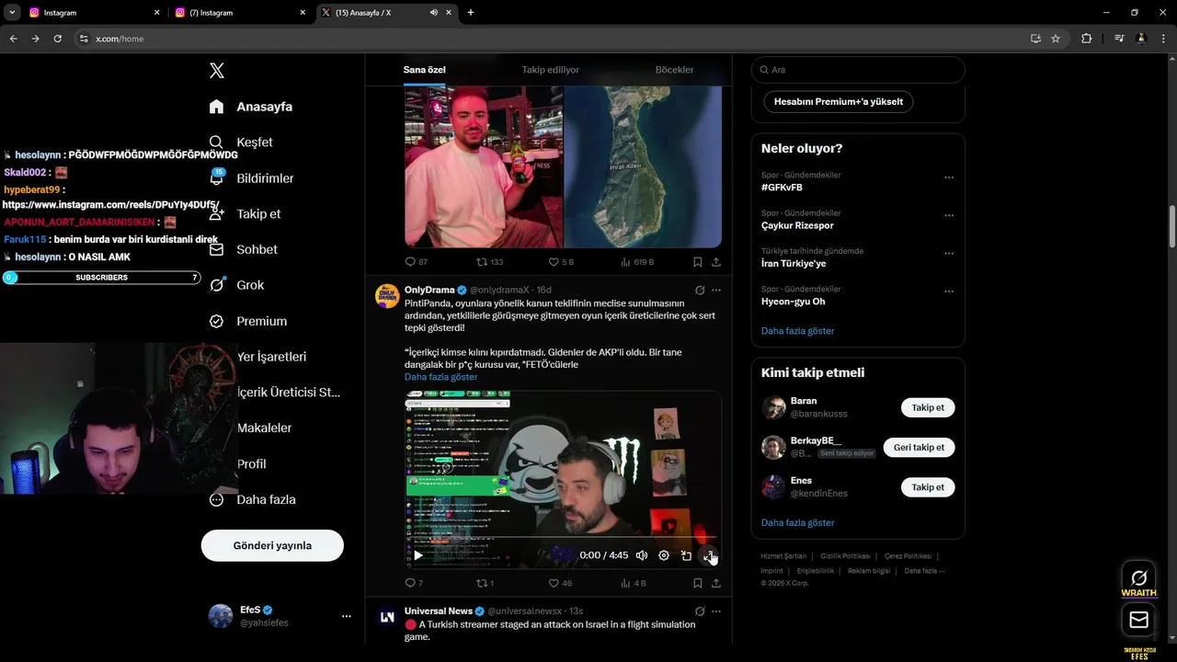Open Makaleler in the sidebar

pos(264,428)
